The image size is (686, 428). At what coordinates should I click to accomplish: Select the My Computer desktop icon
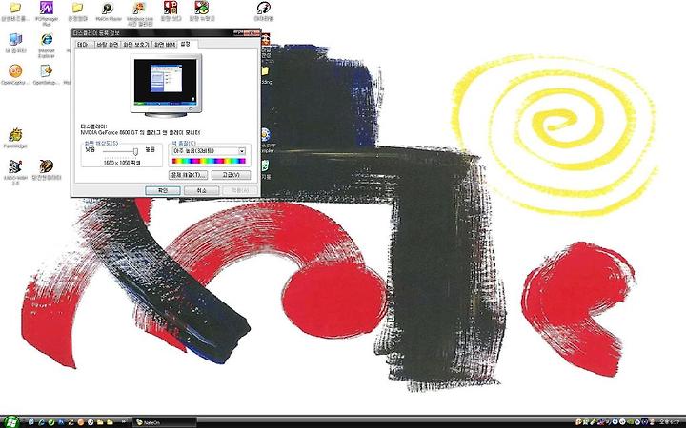(15, 40)
